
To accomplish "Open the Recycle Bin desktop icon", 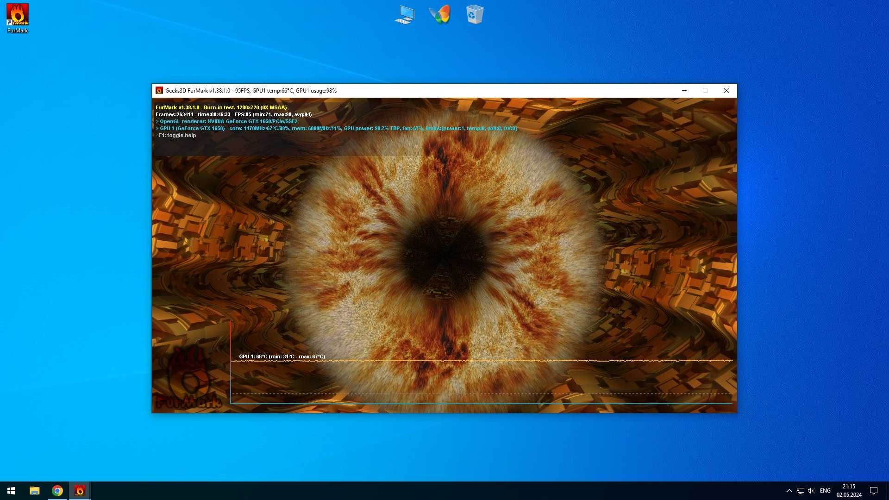I will pyautogui.click(x=475, y=14).
